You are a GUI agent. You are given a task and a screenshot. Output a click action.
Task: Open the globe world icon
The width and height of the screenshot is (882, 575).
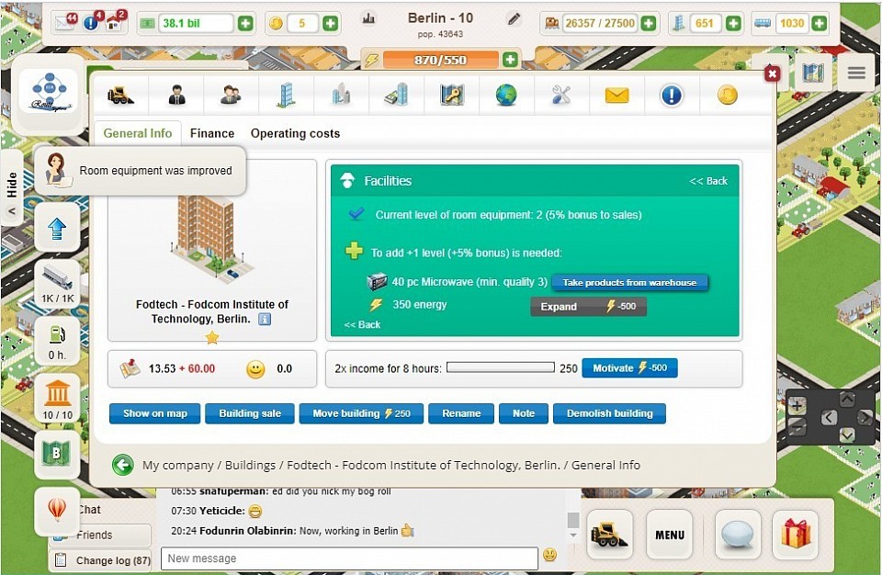506,96
